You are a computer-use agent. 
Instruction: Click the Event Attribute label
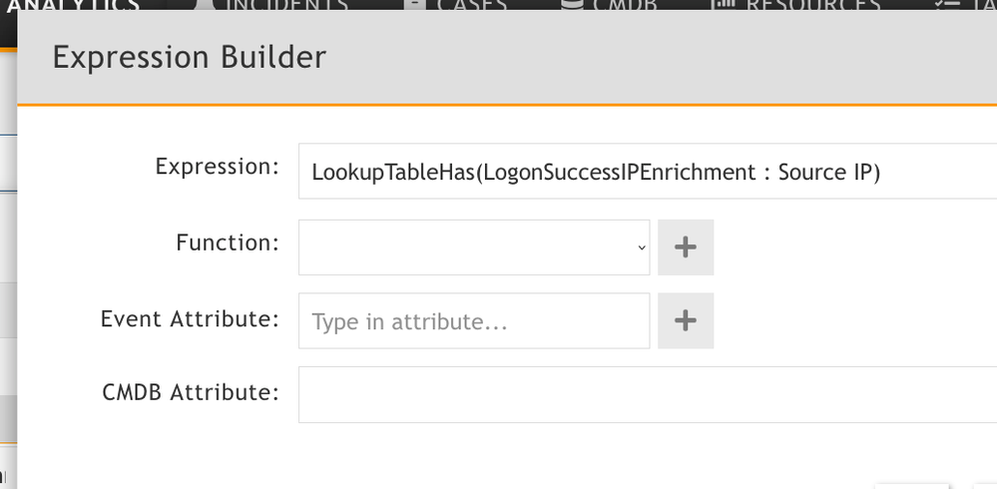click(x=190, y=319)
